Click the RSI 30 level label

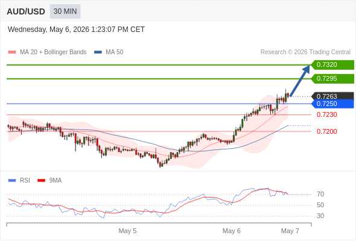(320, 216)
